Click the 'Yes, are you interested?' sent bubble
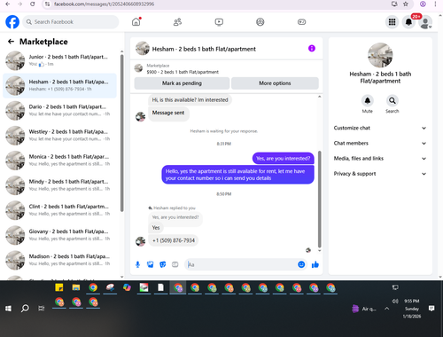443x337 pixels. point(284,159)
